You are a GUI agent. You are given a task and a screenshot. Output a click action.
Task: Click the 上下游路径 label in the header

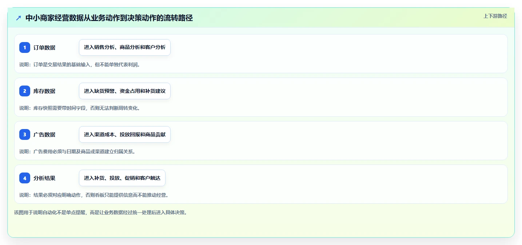click(x=495, y=16)
